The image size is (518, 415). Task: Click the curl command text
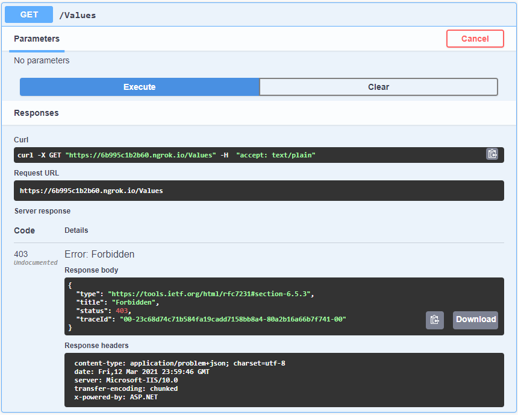click(166, 155)
